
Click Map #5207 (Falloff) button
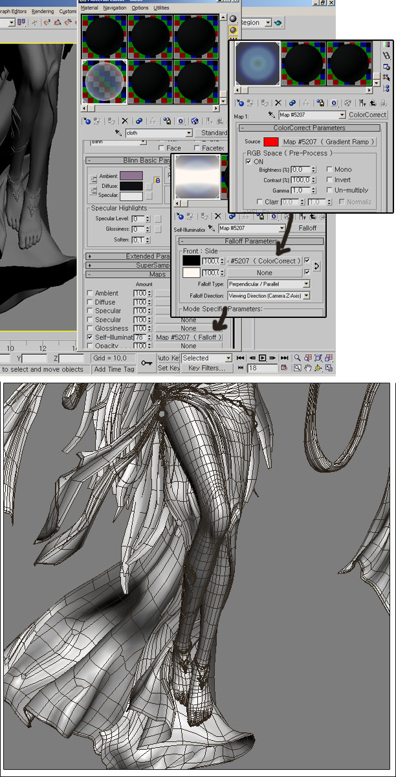click(x=188, y=337)
